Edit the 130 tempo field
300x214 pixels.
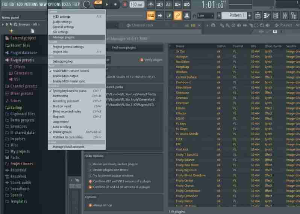point(136,4)
